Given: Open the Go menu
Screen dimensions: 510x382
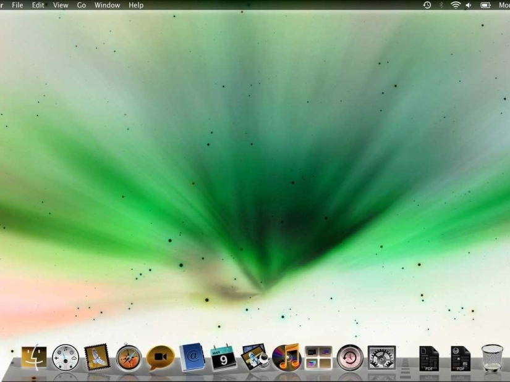Looking at the screenshot, I should click(x=81, y=5).
